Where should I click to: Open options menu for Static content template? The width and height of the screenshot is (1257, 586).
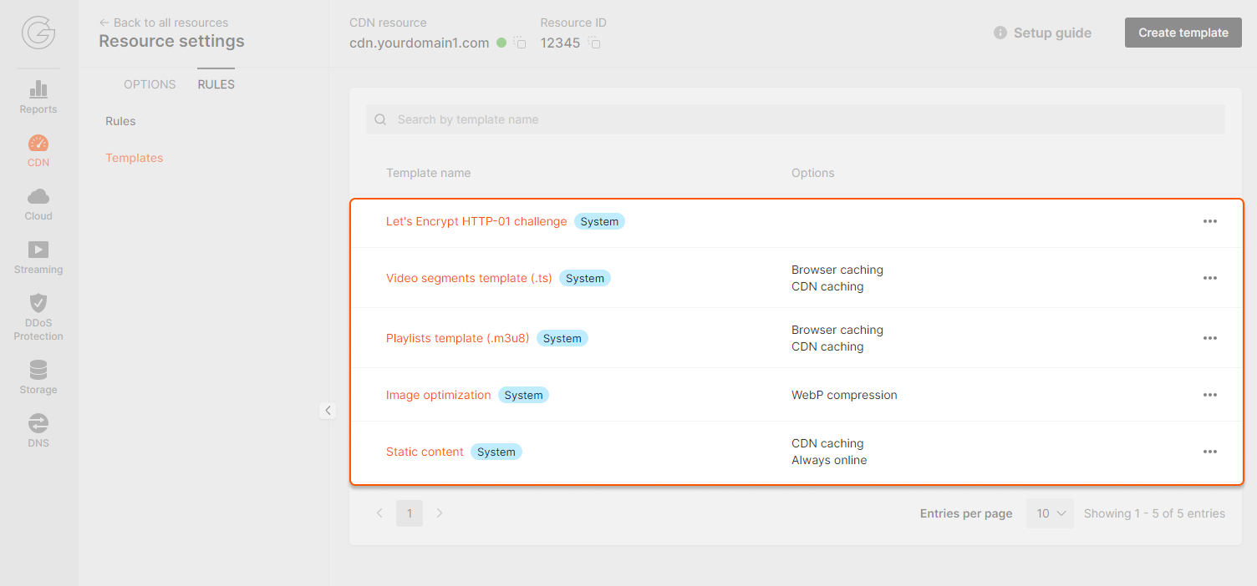pyautogui.click(x=1209, y=452)
